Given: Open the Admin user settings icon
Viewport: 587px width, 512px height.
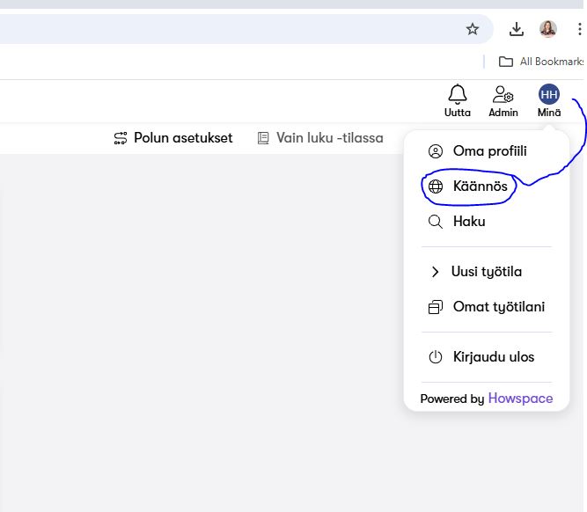Looking at the screenshot, I should pos(503,95).
